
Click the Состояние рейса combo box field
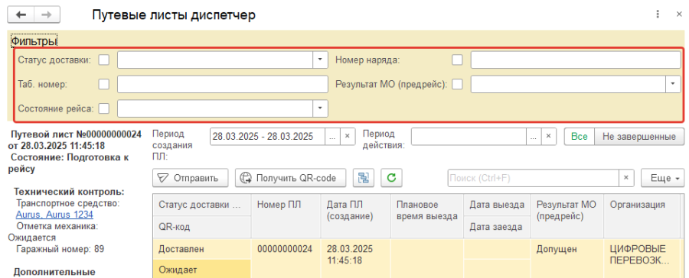click(215, 108)
